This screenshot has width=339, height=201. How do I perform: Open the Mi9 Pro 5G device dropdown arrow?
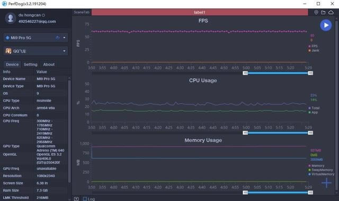64,38
